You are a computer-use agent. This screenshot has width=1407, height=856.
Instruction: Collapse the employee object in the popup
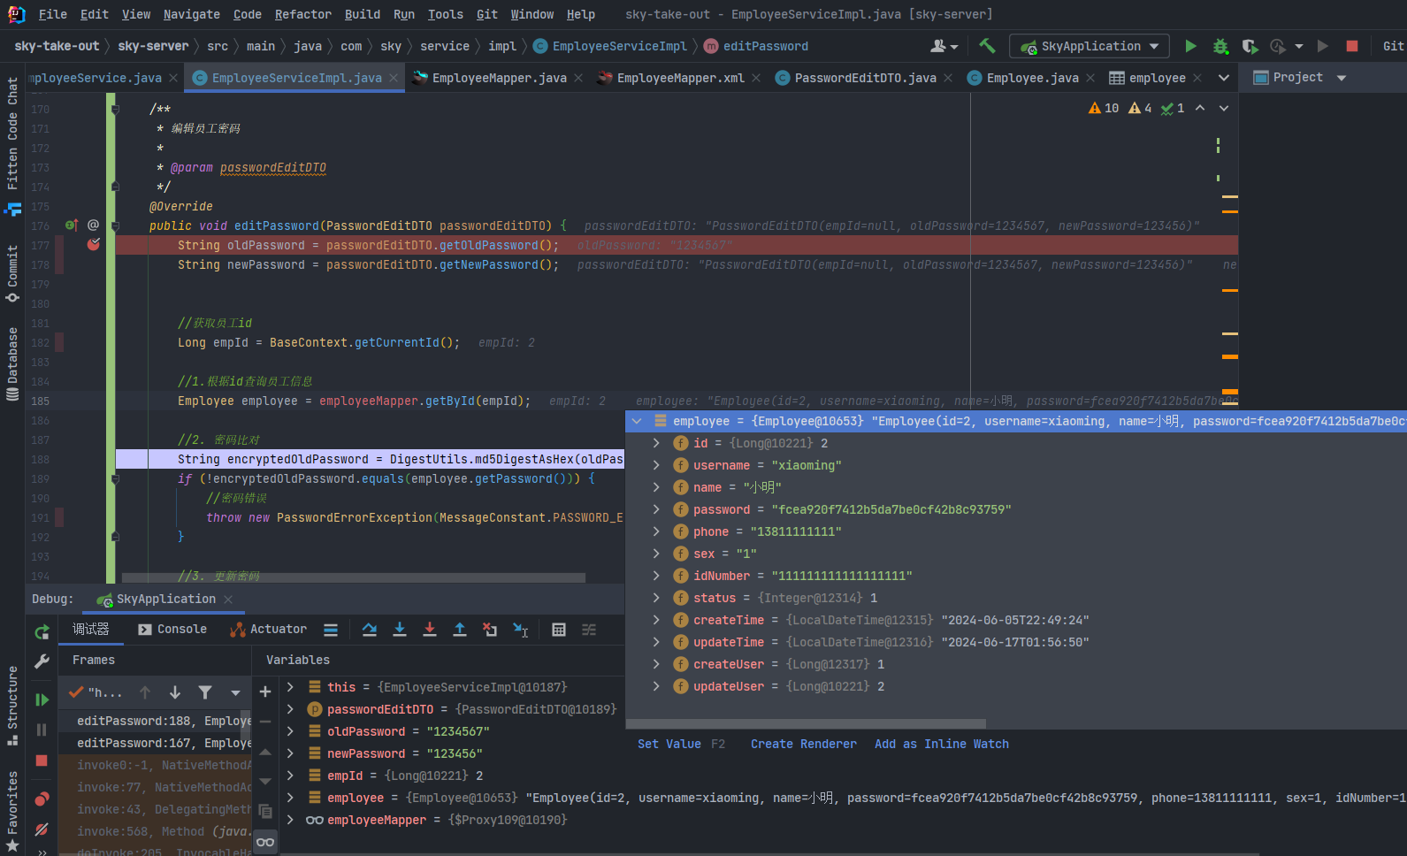pyautogui.click(x=637, y=421)
